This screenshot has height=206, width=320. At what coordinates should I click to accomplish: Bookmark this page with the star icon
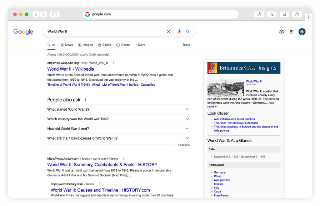click(272, 14)
